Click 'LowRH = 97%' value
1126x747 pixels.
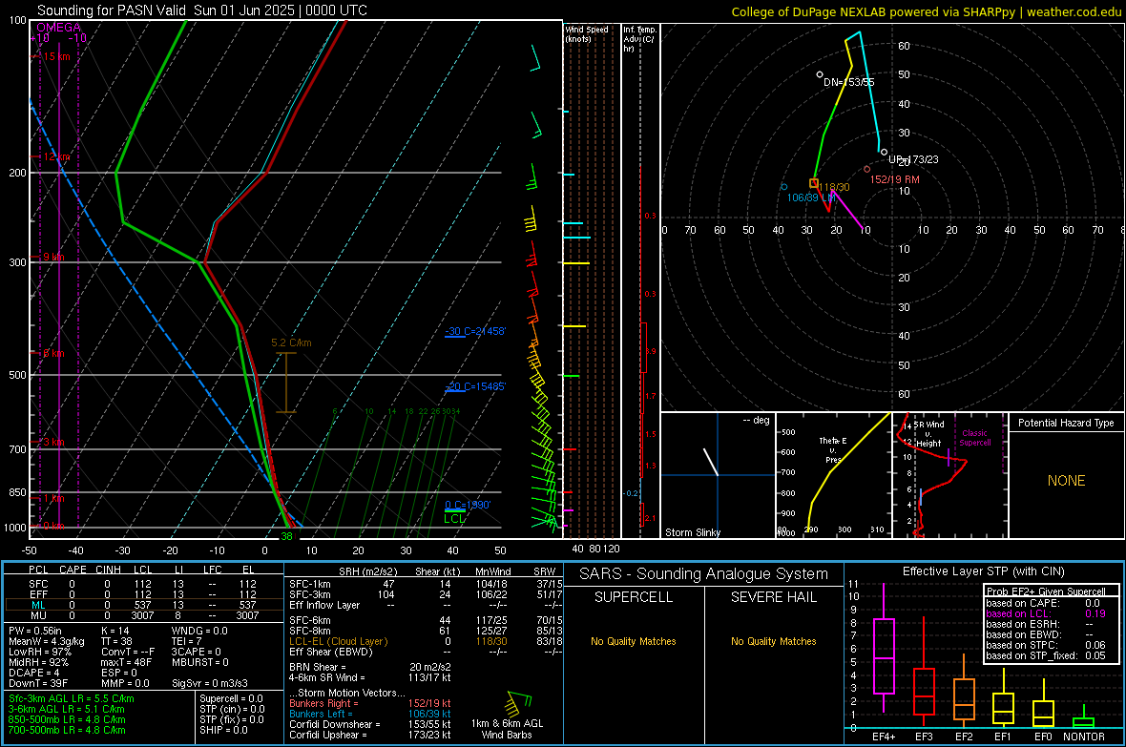pos(40,652)
